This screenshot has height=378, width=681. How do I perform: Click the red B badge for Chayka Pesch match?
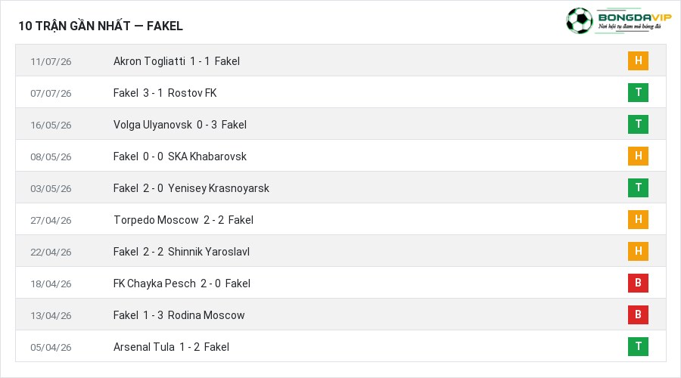pos(638,283)
